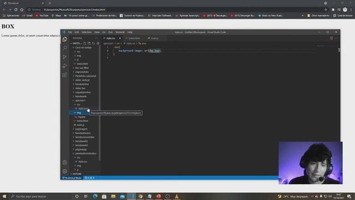Collapse the Casa de campo folder
Screen dimensions: 355x200
click(83, 48)
